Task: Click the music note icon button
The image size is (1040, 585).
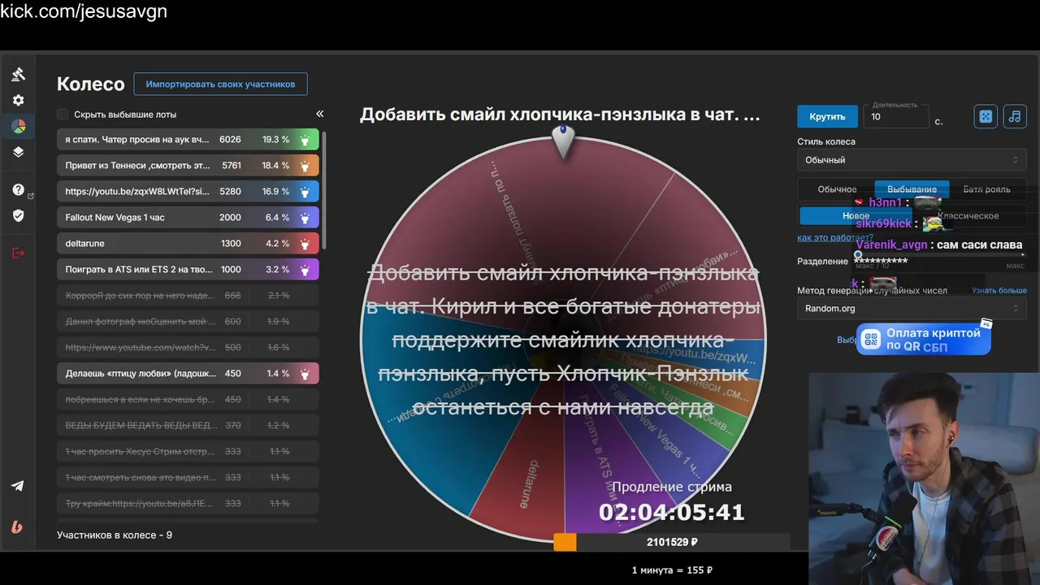Action: [x=1015, y=116]
